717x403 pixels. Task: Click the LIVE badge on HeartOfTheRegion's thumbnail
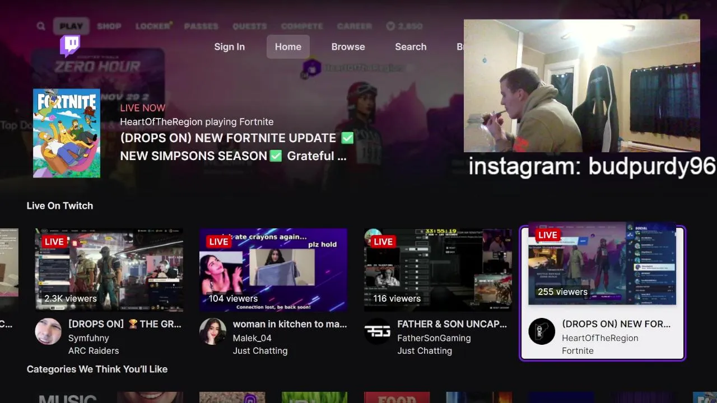pyautogui.click(x=547, y=235)
